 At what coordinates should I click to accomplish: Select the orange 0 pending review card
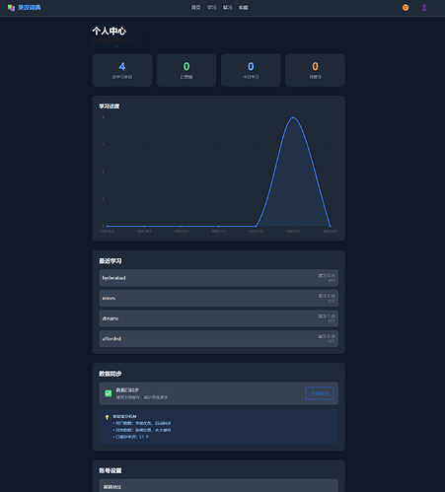(x=315, y=70)
